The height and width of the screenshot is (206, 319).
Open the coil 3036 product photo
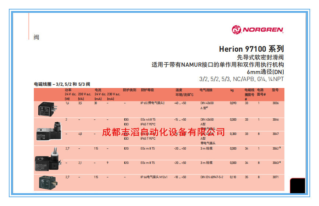pyautogui.click(x=47, y=109)
